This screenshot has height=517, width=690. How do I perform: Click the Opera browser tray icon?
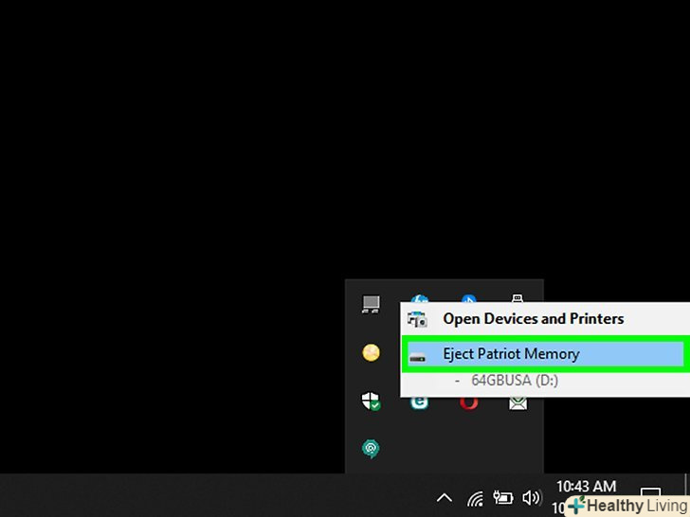click(468, 402)
